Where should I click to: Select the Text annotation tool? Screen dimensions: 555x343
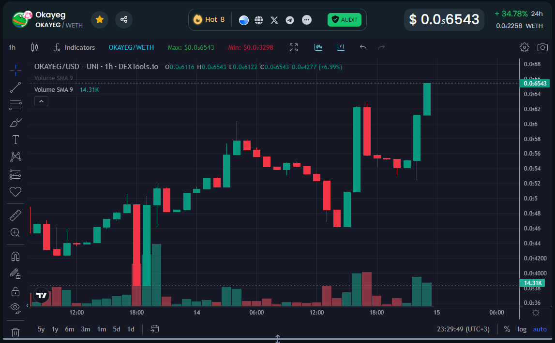click(15, 140)
